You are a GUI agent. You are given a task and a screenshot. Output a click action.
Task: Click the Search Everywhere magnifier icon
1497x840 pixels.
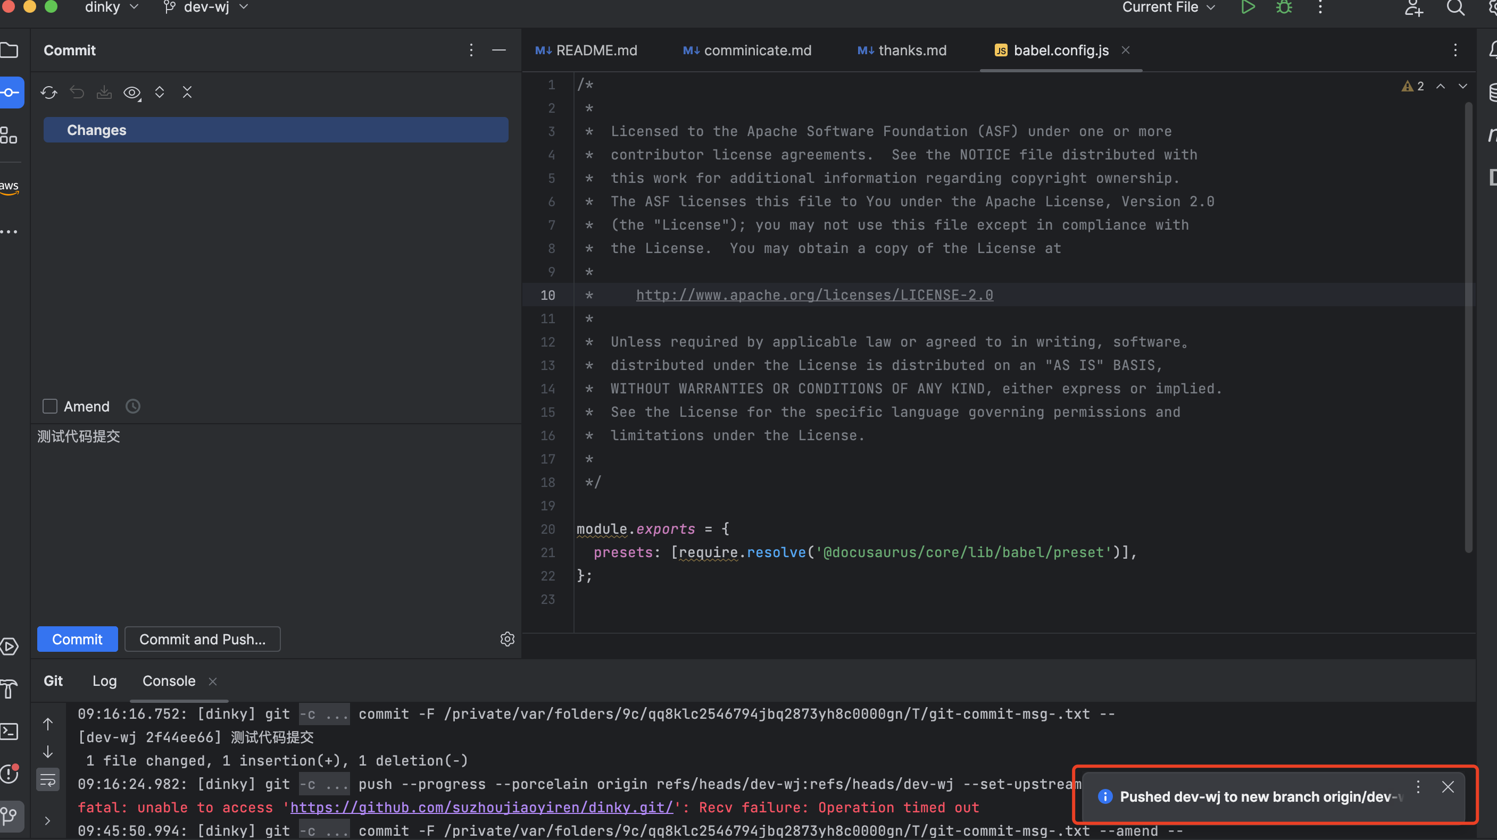pyautogui.click(x=1455, y=7)
